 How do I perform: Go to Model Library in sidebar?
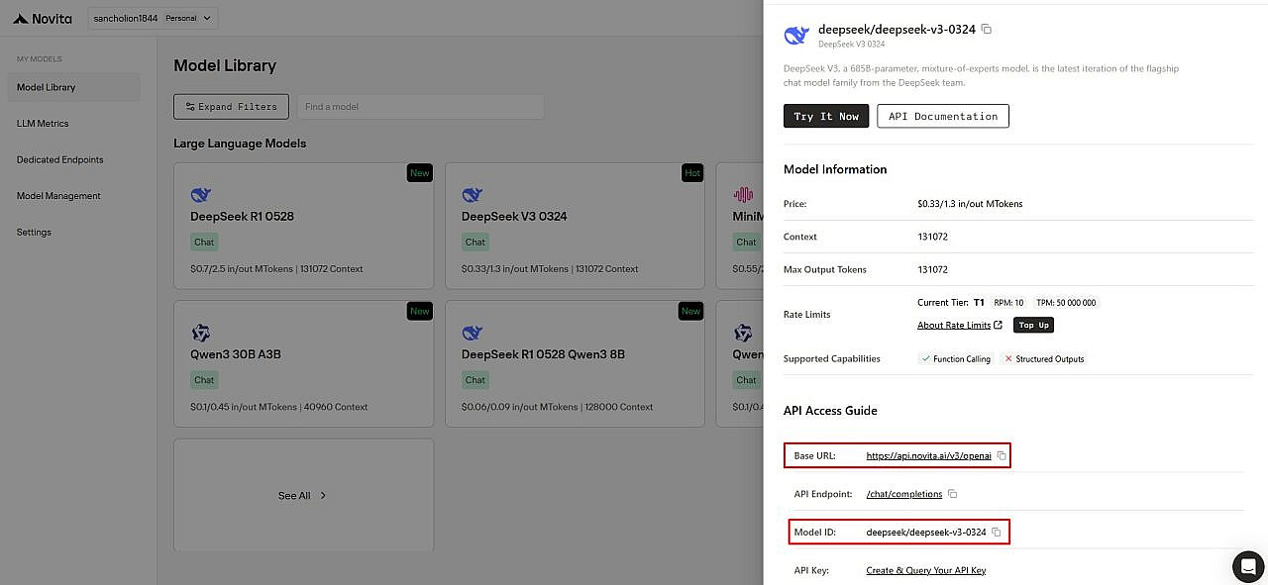[73, 87]
